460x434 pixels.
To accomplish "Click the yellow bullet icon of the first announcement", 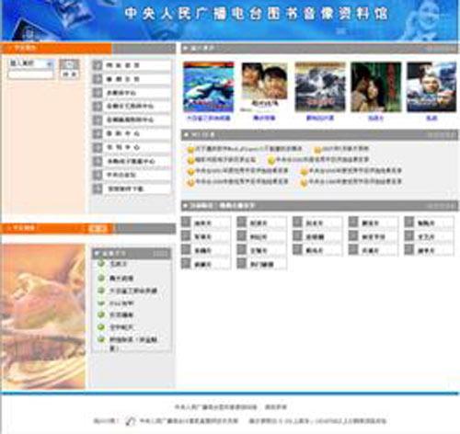I will point(190,150).
